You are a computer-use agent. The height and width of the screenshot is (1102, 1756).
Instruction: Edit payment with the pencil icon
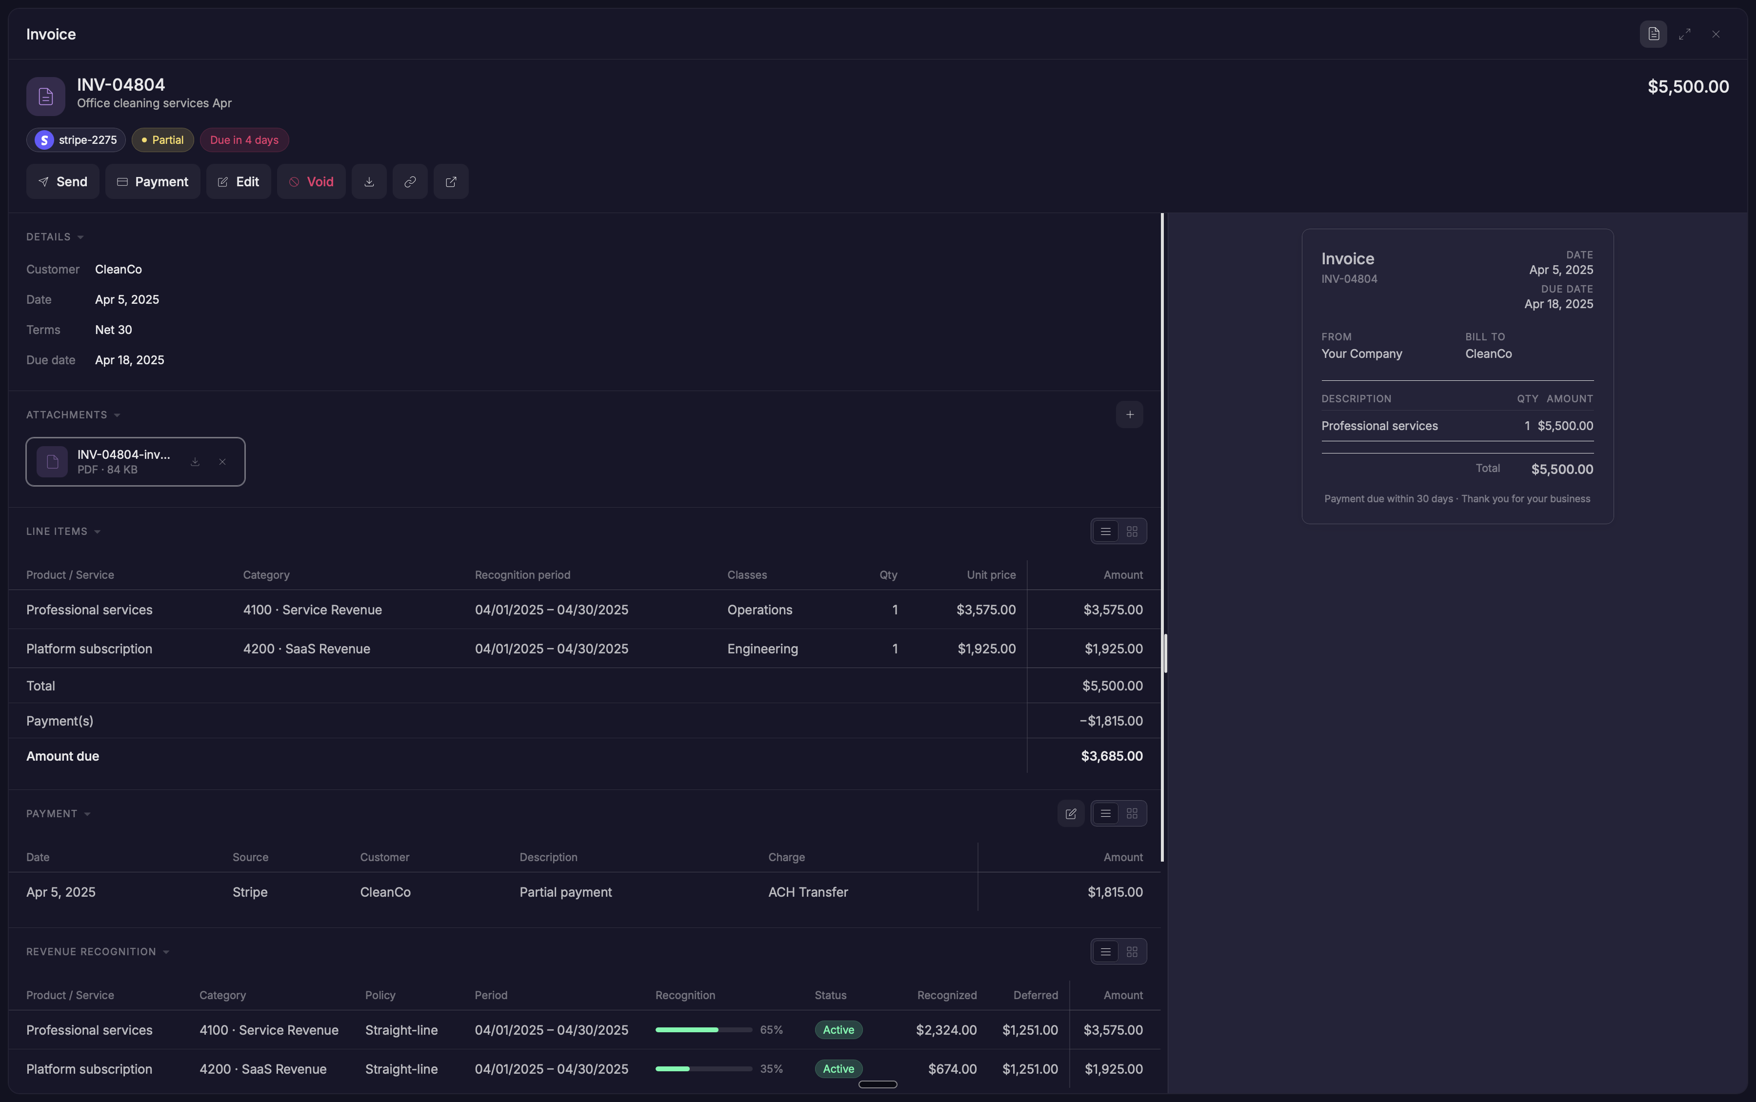pyautogui.click(x=1070, y=813)
